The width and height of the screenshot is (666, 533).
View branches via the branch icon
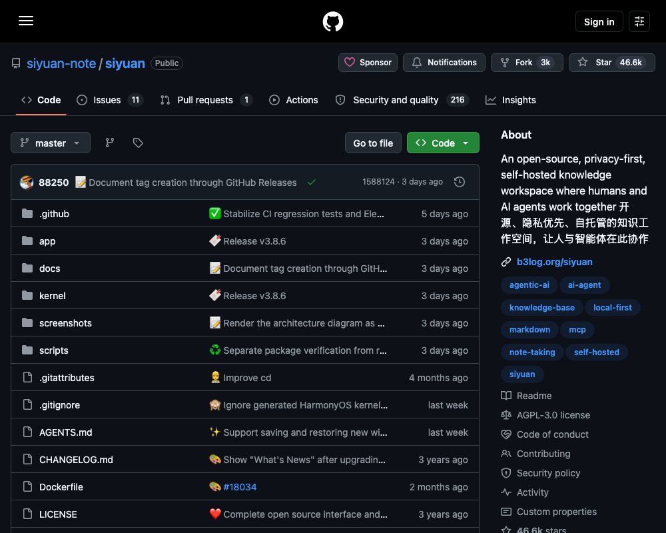coord(110,143)
